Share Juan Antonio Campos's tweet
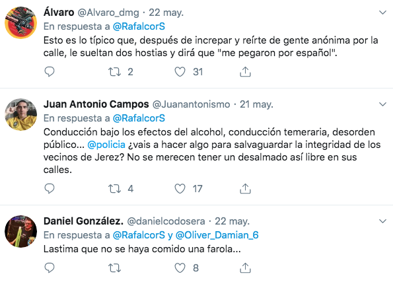This screenshot has width=393, height=284. [x=245, y=188]
